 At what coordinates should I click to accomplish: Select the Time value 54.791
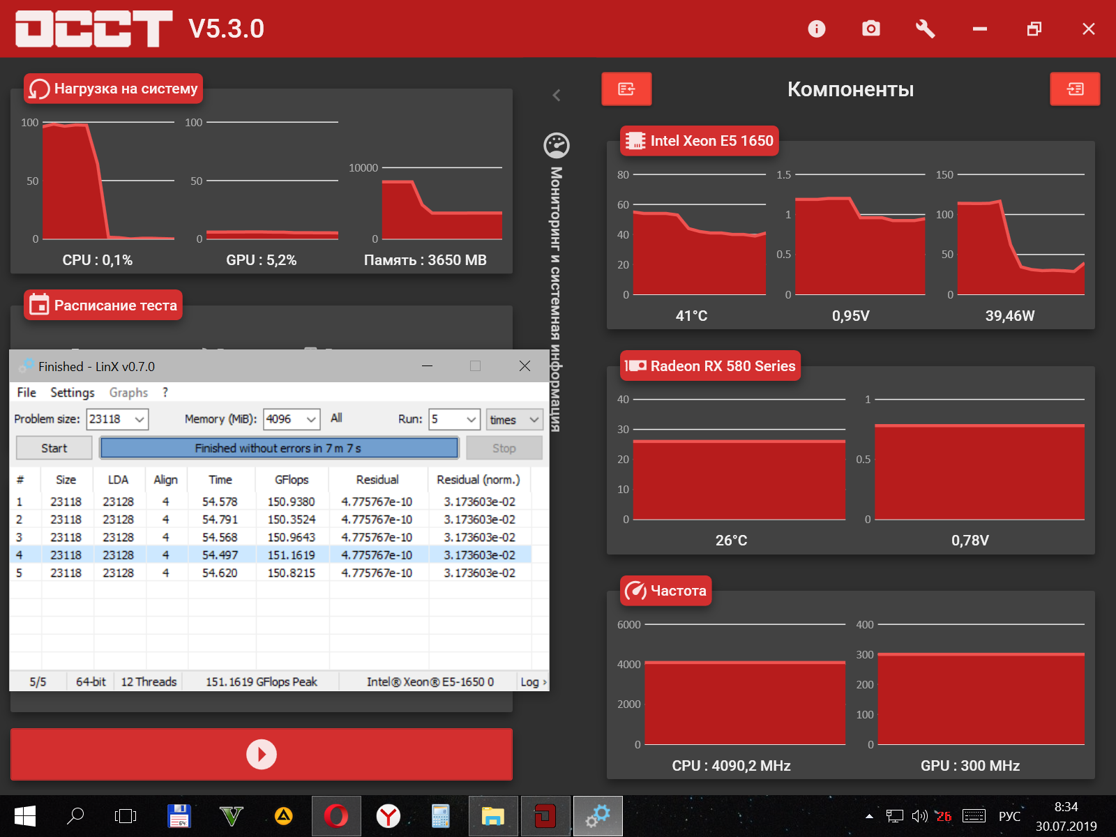(x=220, y=520)
